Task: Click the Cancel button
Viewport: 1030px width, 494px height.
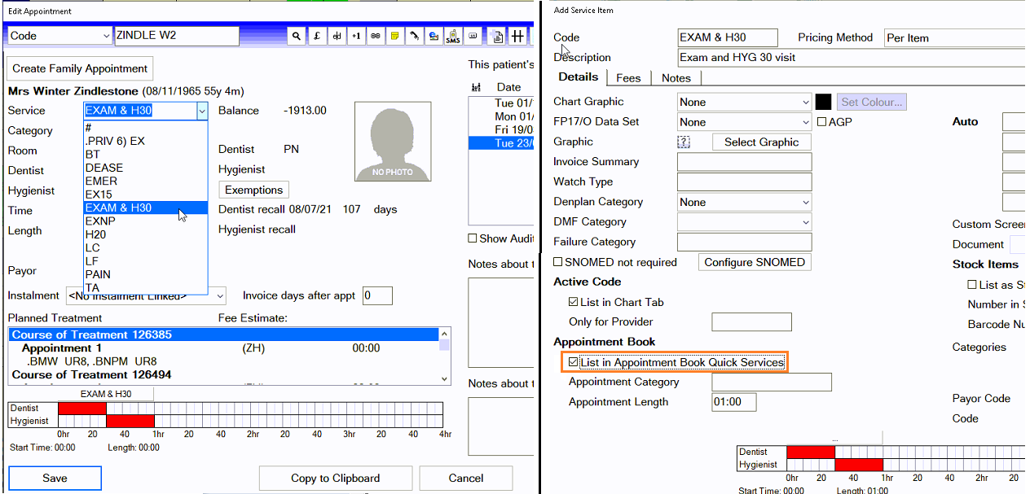Action: [466, 478]
